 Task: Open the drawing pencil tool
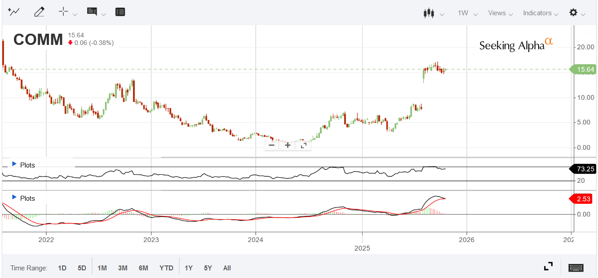point(39,12)
